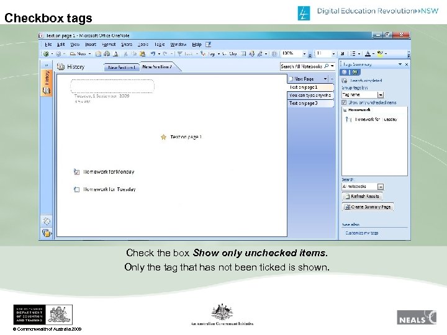Open the New Page dropdown arrow
Image resolution: width=447 pixels, height=335 pixels.
pyautogui.click(x=325, y=79)
